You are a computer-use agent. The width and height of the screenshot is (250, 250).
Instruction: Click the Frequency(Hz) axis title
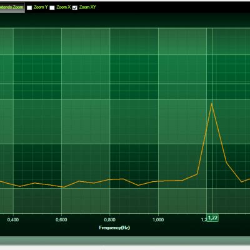[114, 227]
